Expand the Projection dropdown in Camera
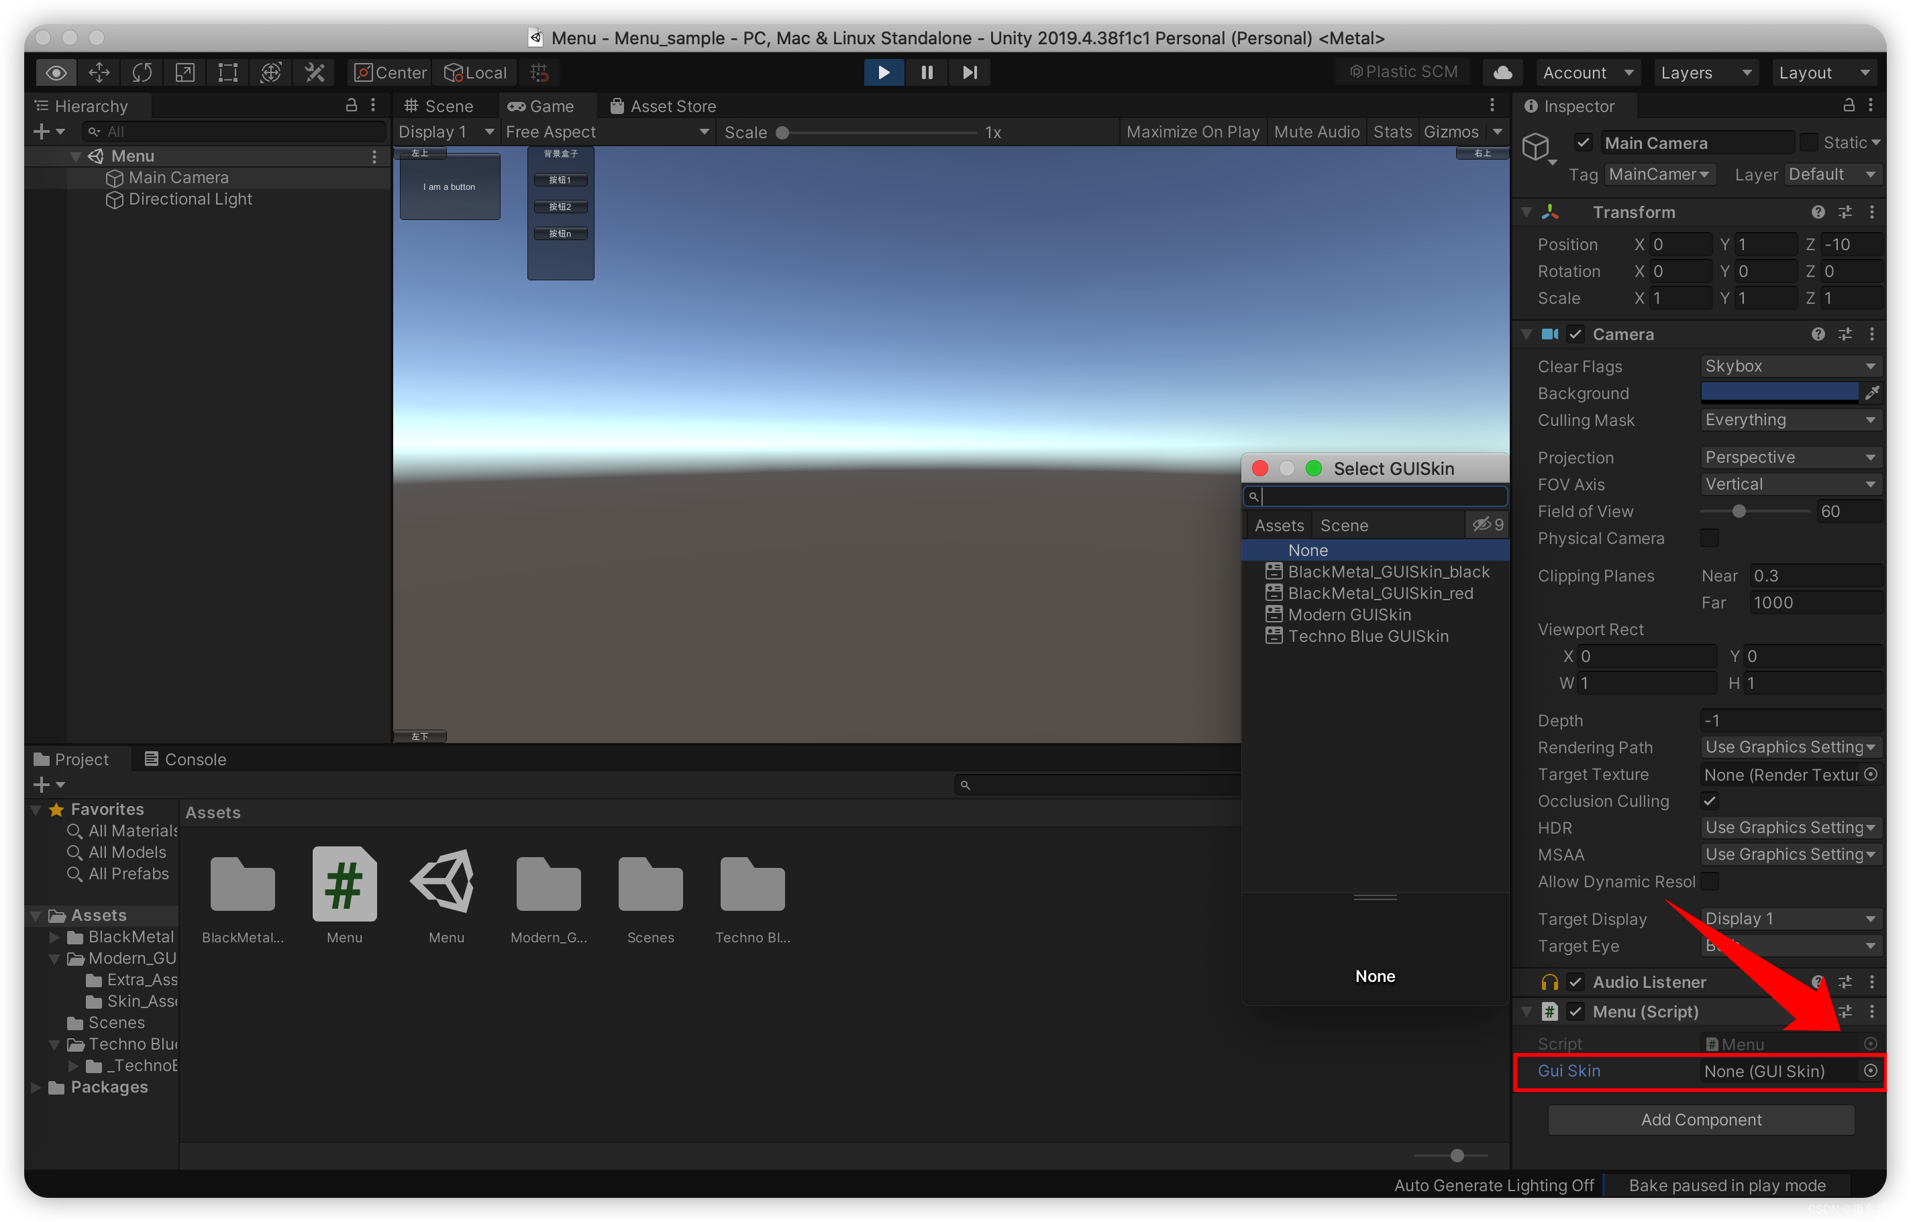This screenshot has height=1222, width=1911. (x=1787, y=457)
